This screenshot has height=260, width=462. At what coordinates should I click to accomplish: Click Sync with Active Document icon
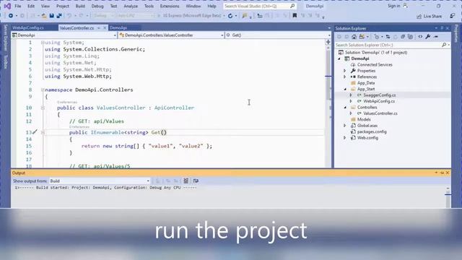click(388, 37)
